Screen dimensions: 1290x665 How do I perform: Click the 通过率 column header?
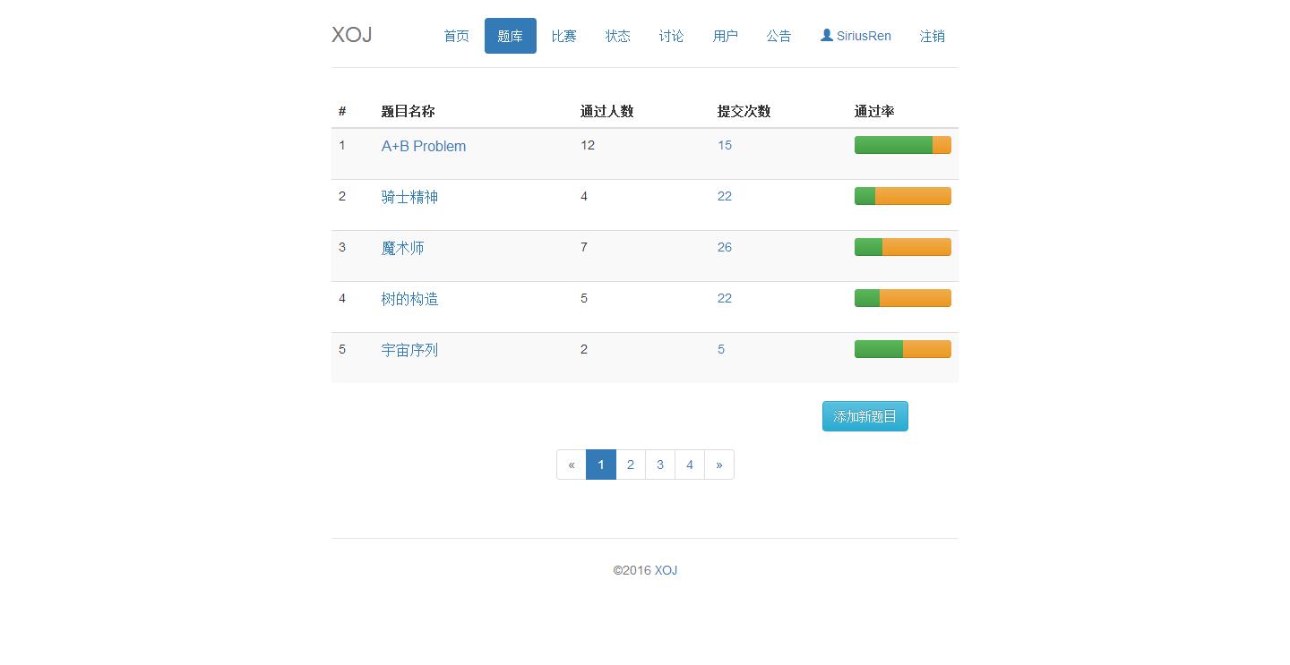874,111
